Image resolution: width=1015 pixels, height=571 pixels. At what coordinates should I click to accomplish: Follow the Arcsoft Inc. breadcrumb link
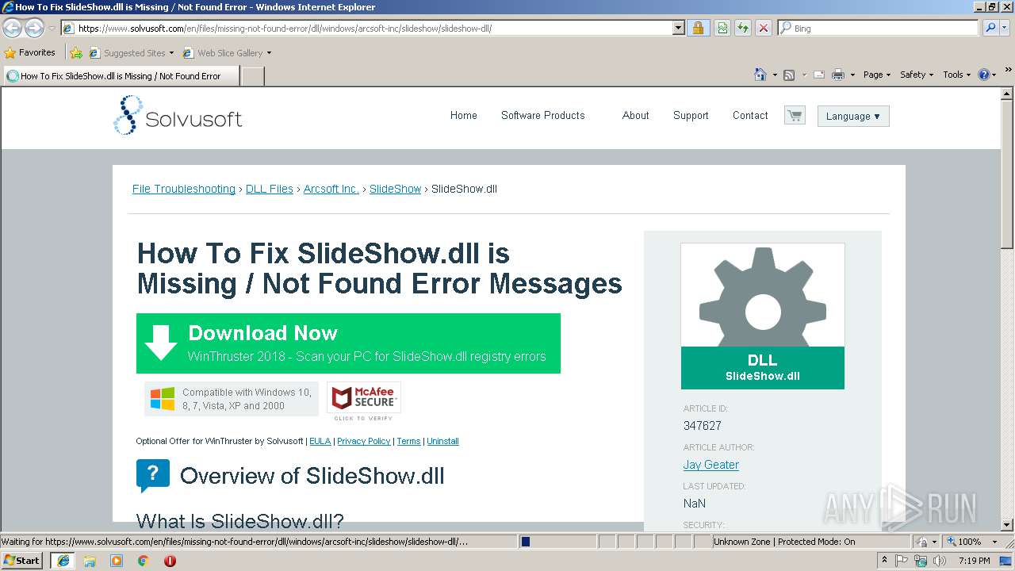pyautogui.click(x=331, y=189)
